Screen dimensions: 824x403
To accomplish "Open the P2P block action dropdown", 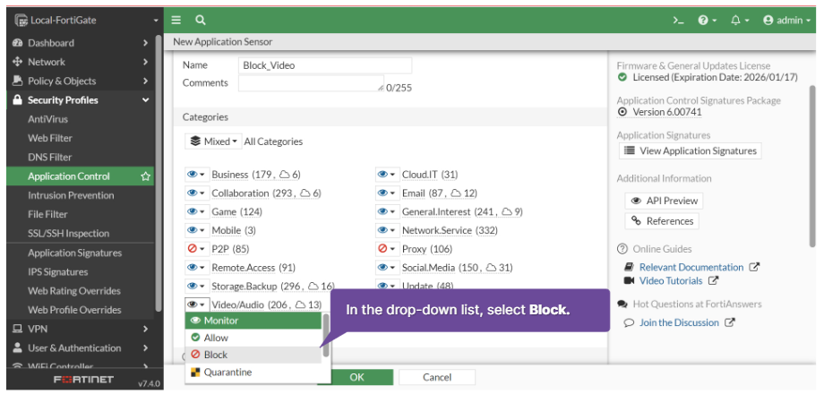I will 197,249.
